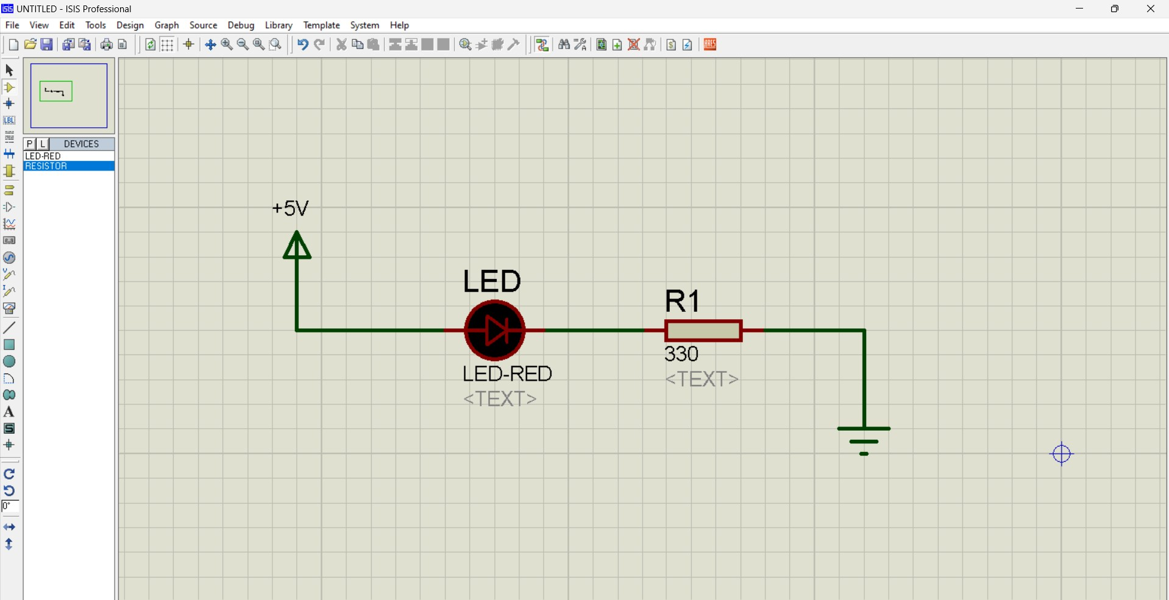Click the rotation angle input field
Screen dimensions: 1169x600
10,507
